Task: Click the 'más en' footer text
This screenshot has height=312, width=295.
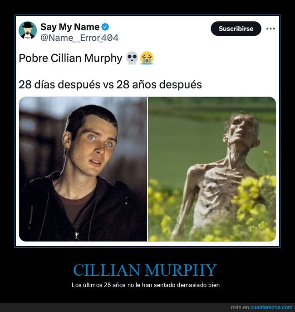Action: tap(240, 307)
